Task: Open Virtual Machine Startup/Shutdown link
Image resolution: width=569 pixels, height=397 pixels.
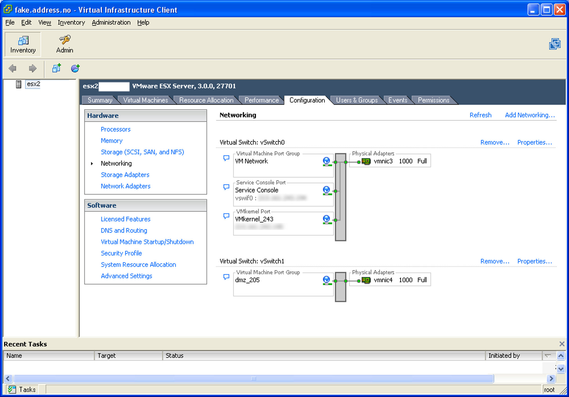Action: coord(147,242)
